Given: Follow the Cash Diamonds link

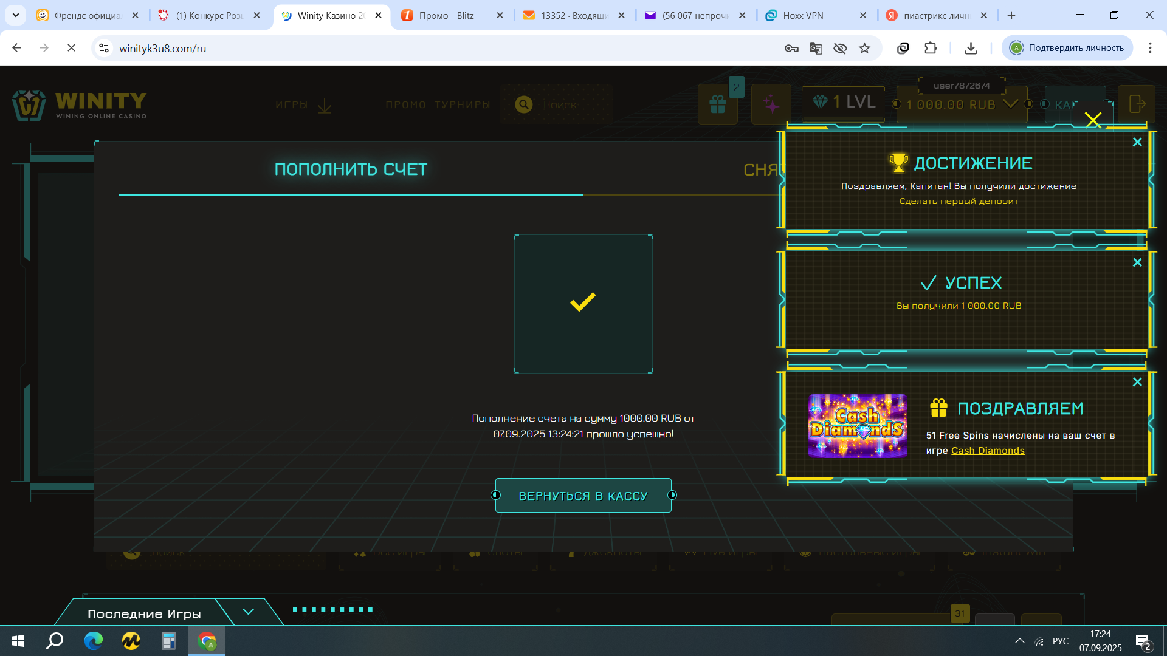Looking at the screenshot, I should click(x=988, y=451).
